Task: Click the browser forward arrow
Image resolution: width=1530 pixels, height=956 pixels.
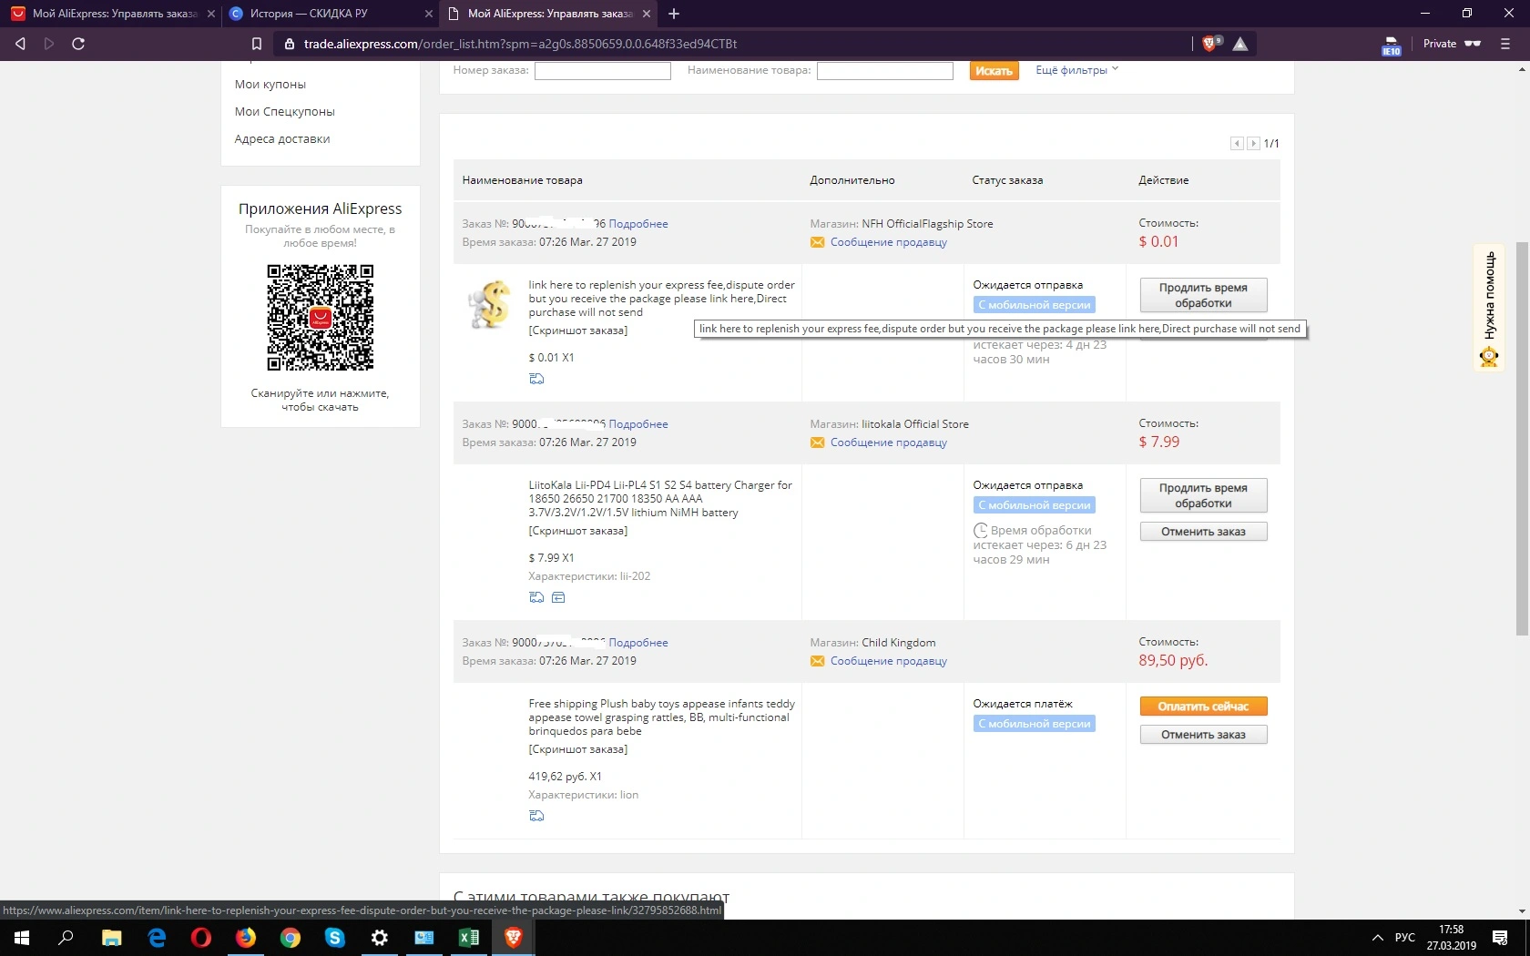Action: point(49,44)
